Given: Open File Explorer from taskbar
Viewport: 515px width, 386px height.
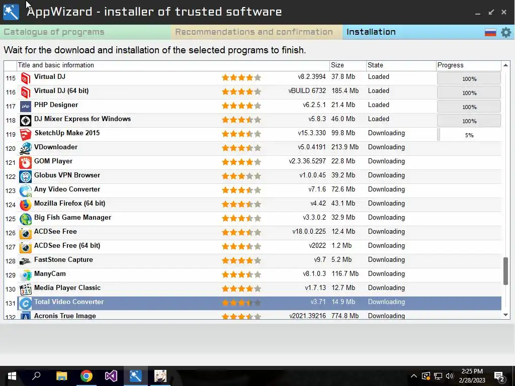Looking at the screenshot, I should 61,376.
